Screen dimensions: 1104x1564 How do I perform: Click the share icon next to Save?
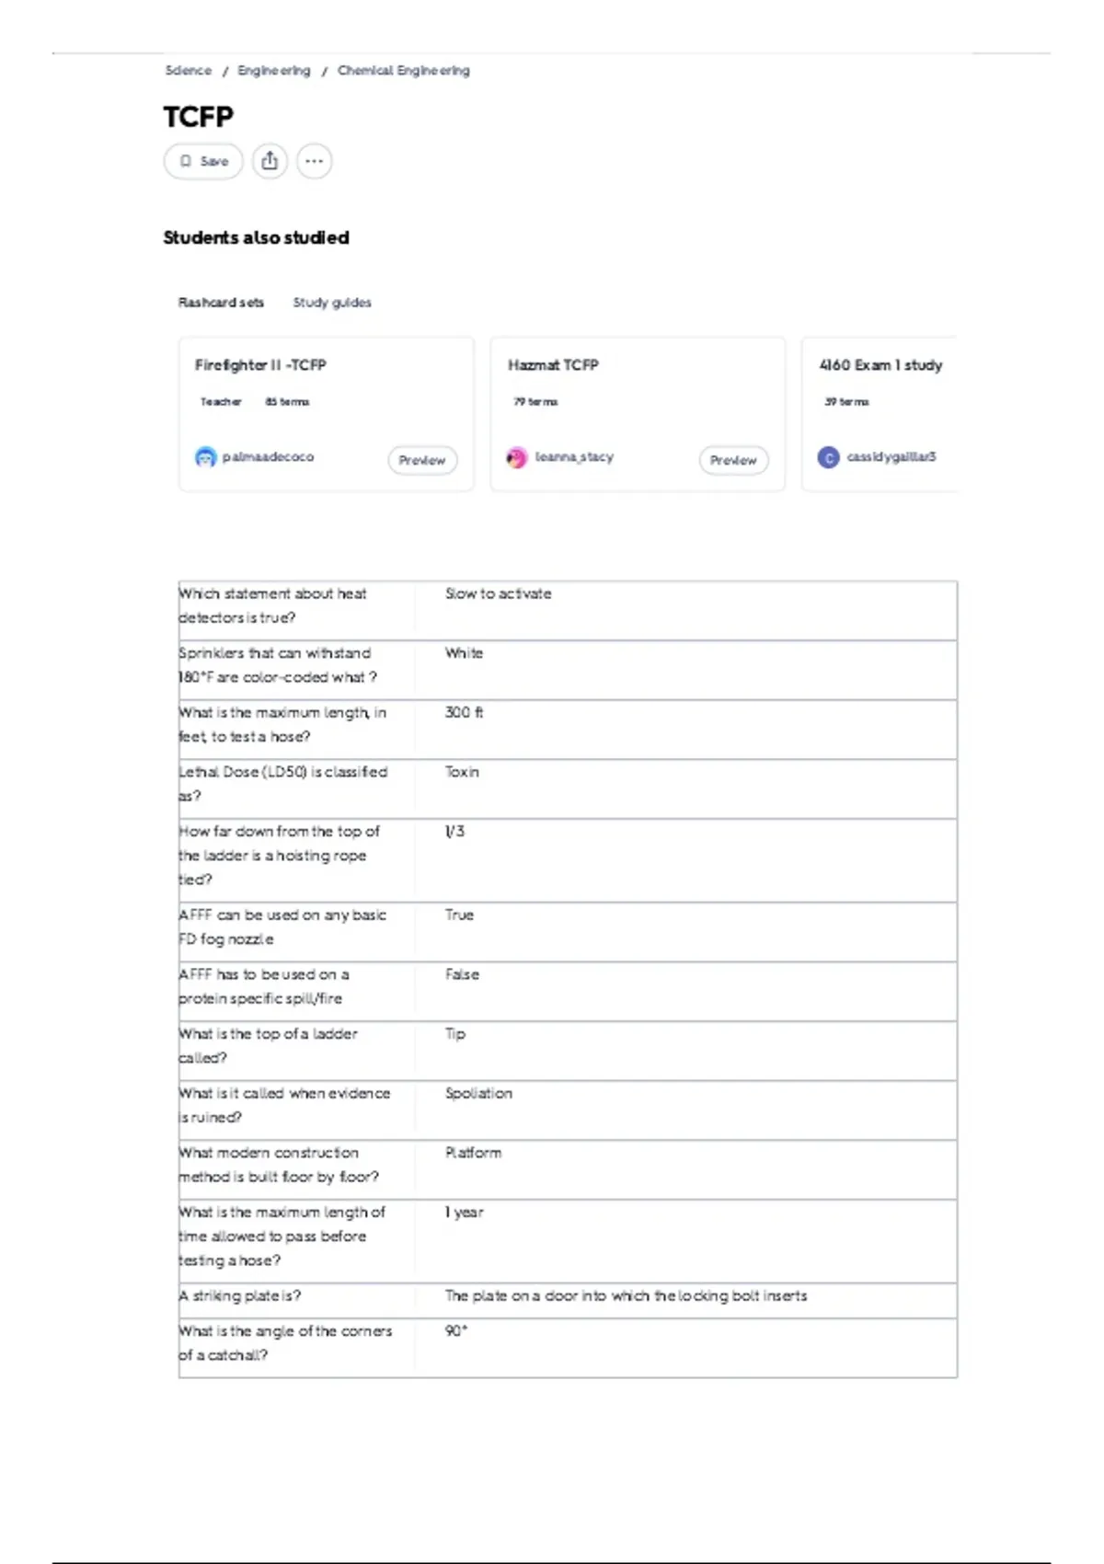[x=270, y=161]
